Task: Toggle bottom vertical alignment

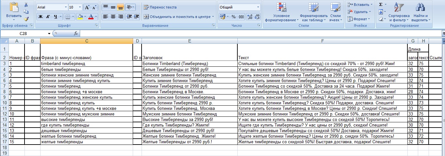Action: (x=120, y=7)
